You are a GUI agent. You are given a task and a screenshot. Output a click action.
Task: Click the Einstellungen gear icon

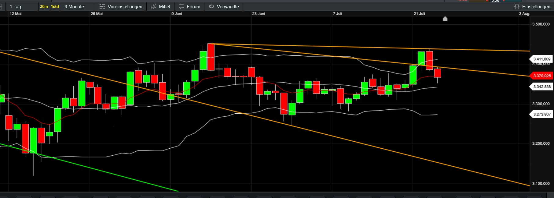[x=517, y=6]
